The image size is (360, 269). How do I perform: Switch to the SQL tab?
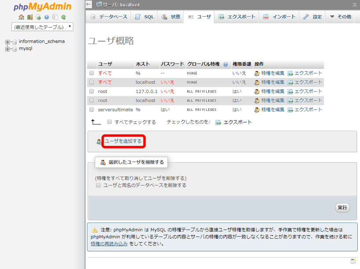pyautogui.click(x=144, y=17)
